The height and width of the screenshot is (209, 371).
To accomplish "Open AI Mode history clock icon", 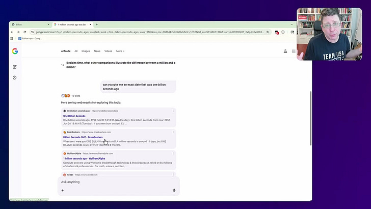I will 15,77.
